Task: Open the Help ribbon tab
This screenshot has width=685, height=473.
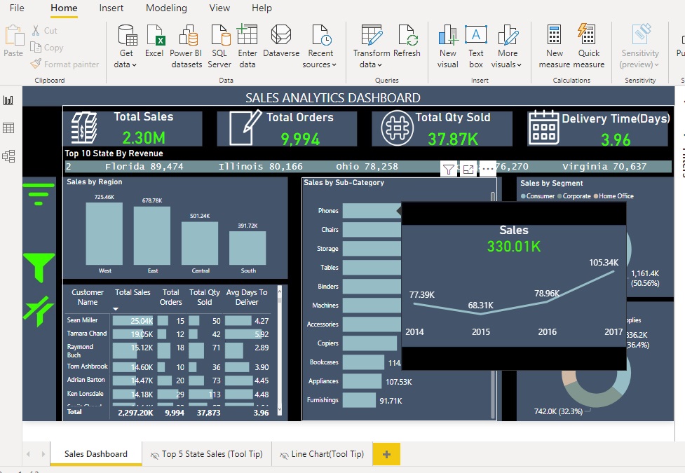Action: (262, 8)
